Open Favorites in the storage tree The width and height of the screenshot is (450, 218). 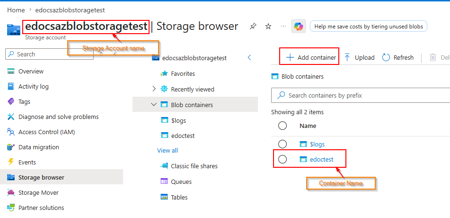click(x=183, y=73)
